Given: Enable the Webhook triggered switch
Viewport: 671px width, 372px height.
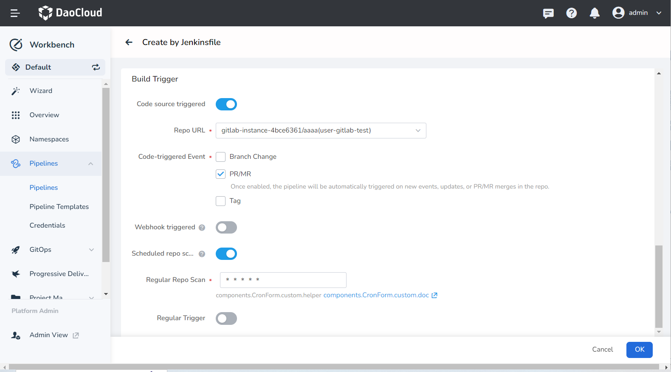Looking at the screenshot, I should [x=226, y=228].
